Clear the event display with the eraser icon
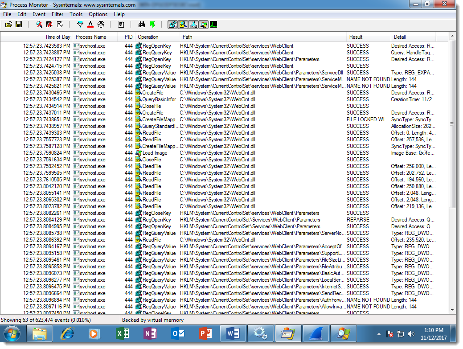This screenshot has height=349, width=463. click(x=60, y=24)
